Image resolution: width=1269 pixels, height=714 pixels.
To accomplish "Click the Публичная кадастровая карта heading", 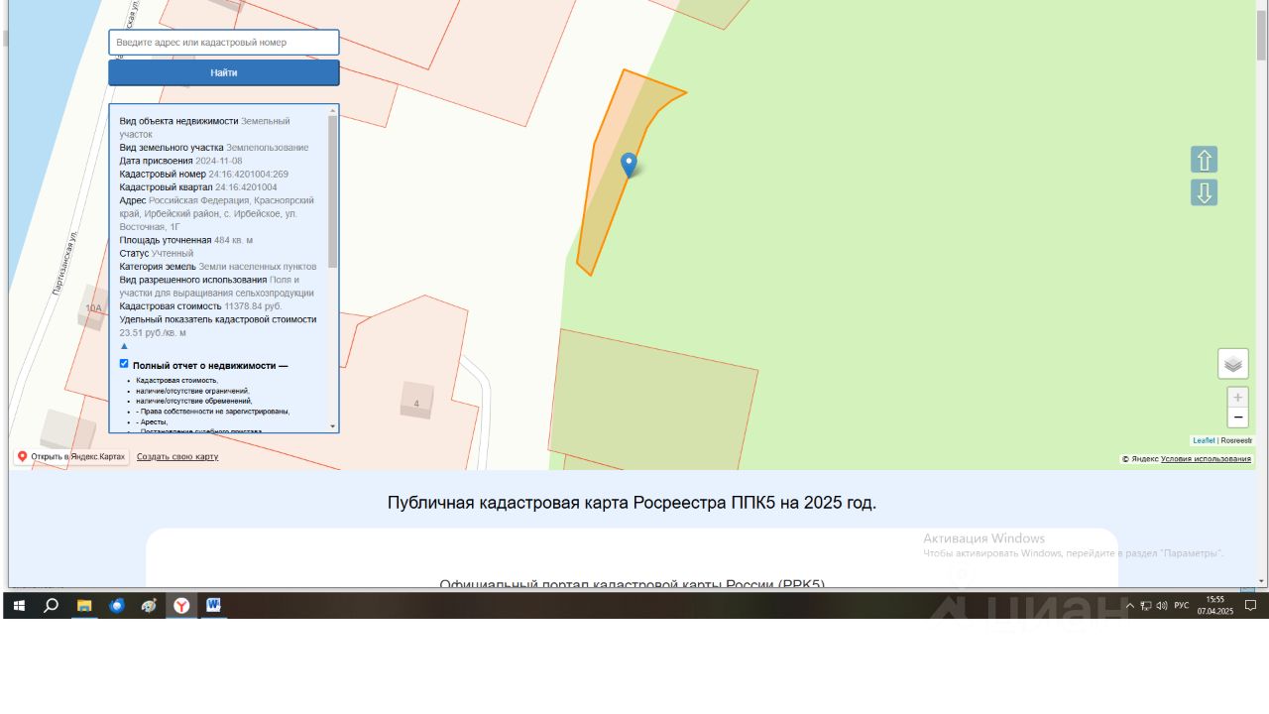I will point(632,503).
